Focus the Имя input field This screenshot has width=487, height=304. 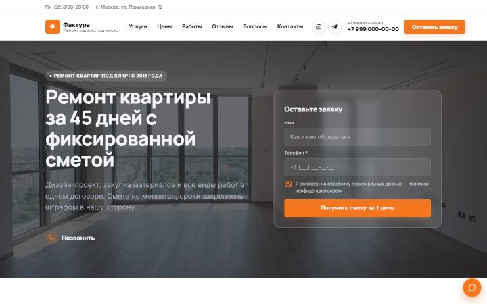pyautogui.click(x=357, y=136)
